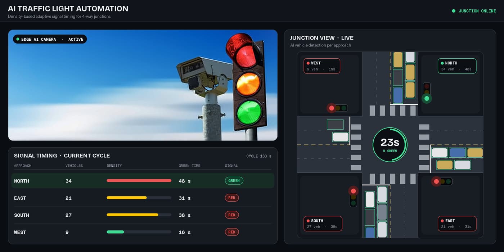Click the west approach traffic light icon
504x252 pixels.
pyautogui.click(x=337, y=108)
